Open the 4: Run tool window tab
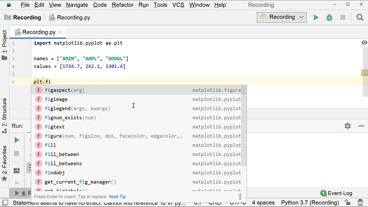The image size is (368, 207). tap(23, 193)
